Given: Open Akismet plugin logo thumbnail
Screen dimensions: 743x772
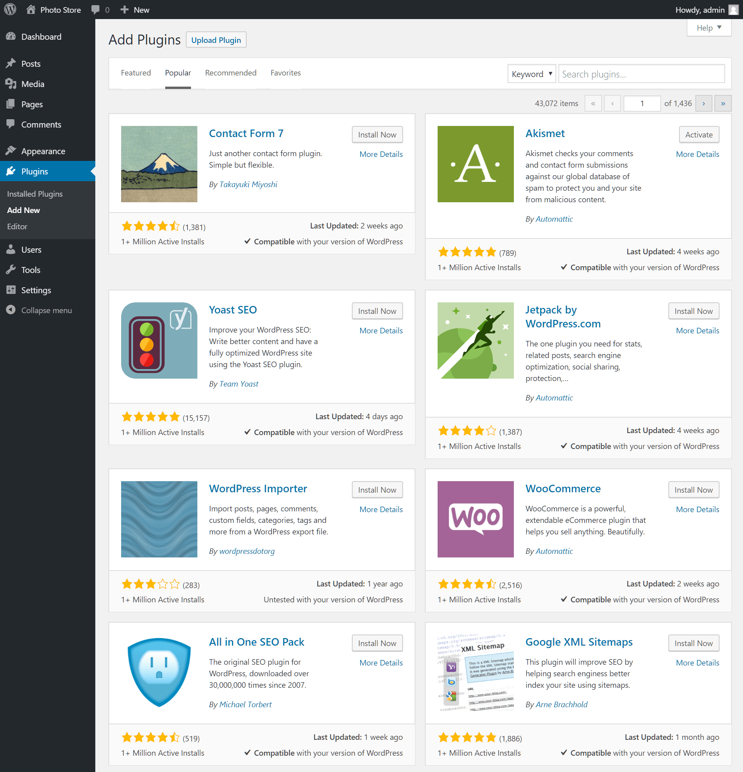Looking at the screenshot, I should (x=476, y=164).
